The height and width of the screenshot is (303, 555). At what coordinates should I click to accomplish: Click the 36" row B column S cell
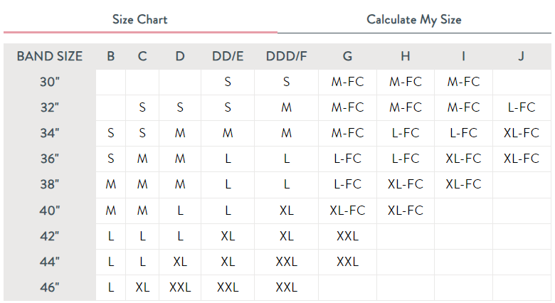point(111,159)
